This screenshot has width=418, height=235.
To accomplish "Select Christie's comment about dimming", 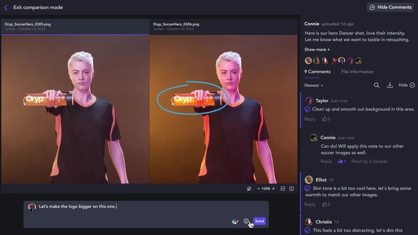I will (x=358, y=230).
